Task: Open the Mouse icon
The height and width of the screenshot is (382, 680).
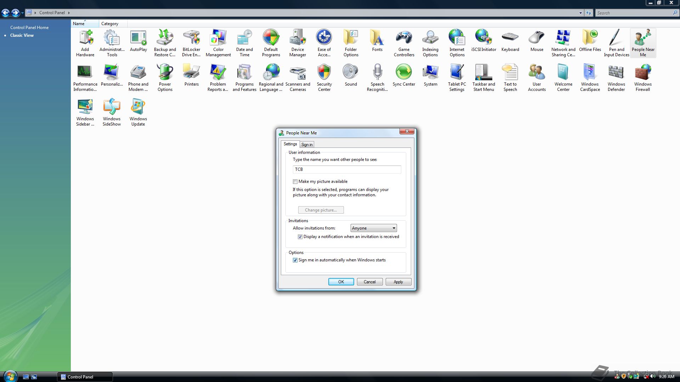Action: pyautogui.click(x=537, y=41)
